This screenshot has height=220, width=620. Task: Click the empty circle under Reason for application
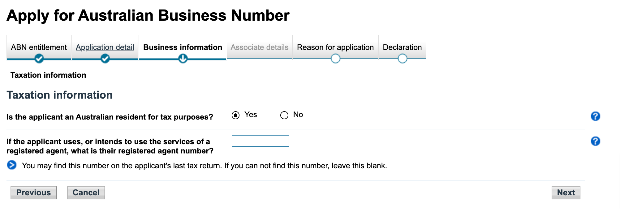click(x=335, y=58)
